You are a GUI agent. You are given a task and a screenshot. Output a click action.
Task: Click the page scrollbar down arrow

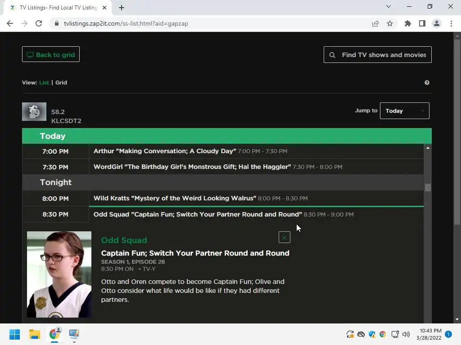click(457, 319)
